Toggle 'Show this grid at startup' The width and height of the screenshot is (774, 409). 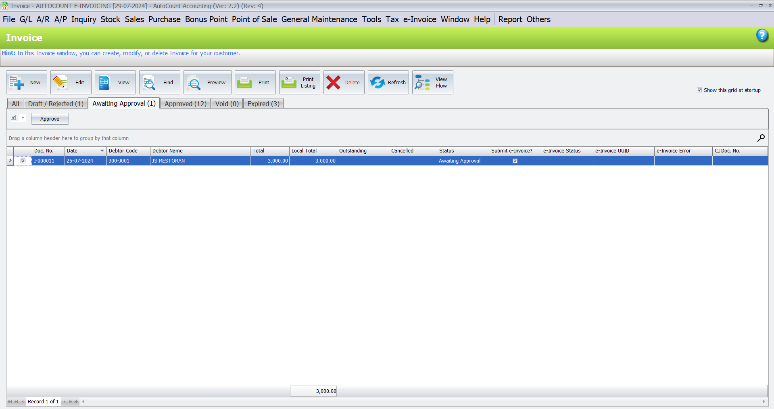pos(699,90)
